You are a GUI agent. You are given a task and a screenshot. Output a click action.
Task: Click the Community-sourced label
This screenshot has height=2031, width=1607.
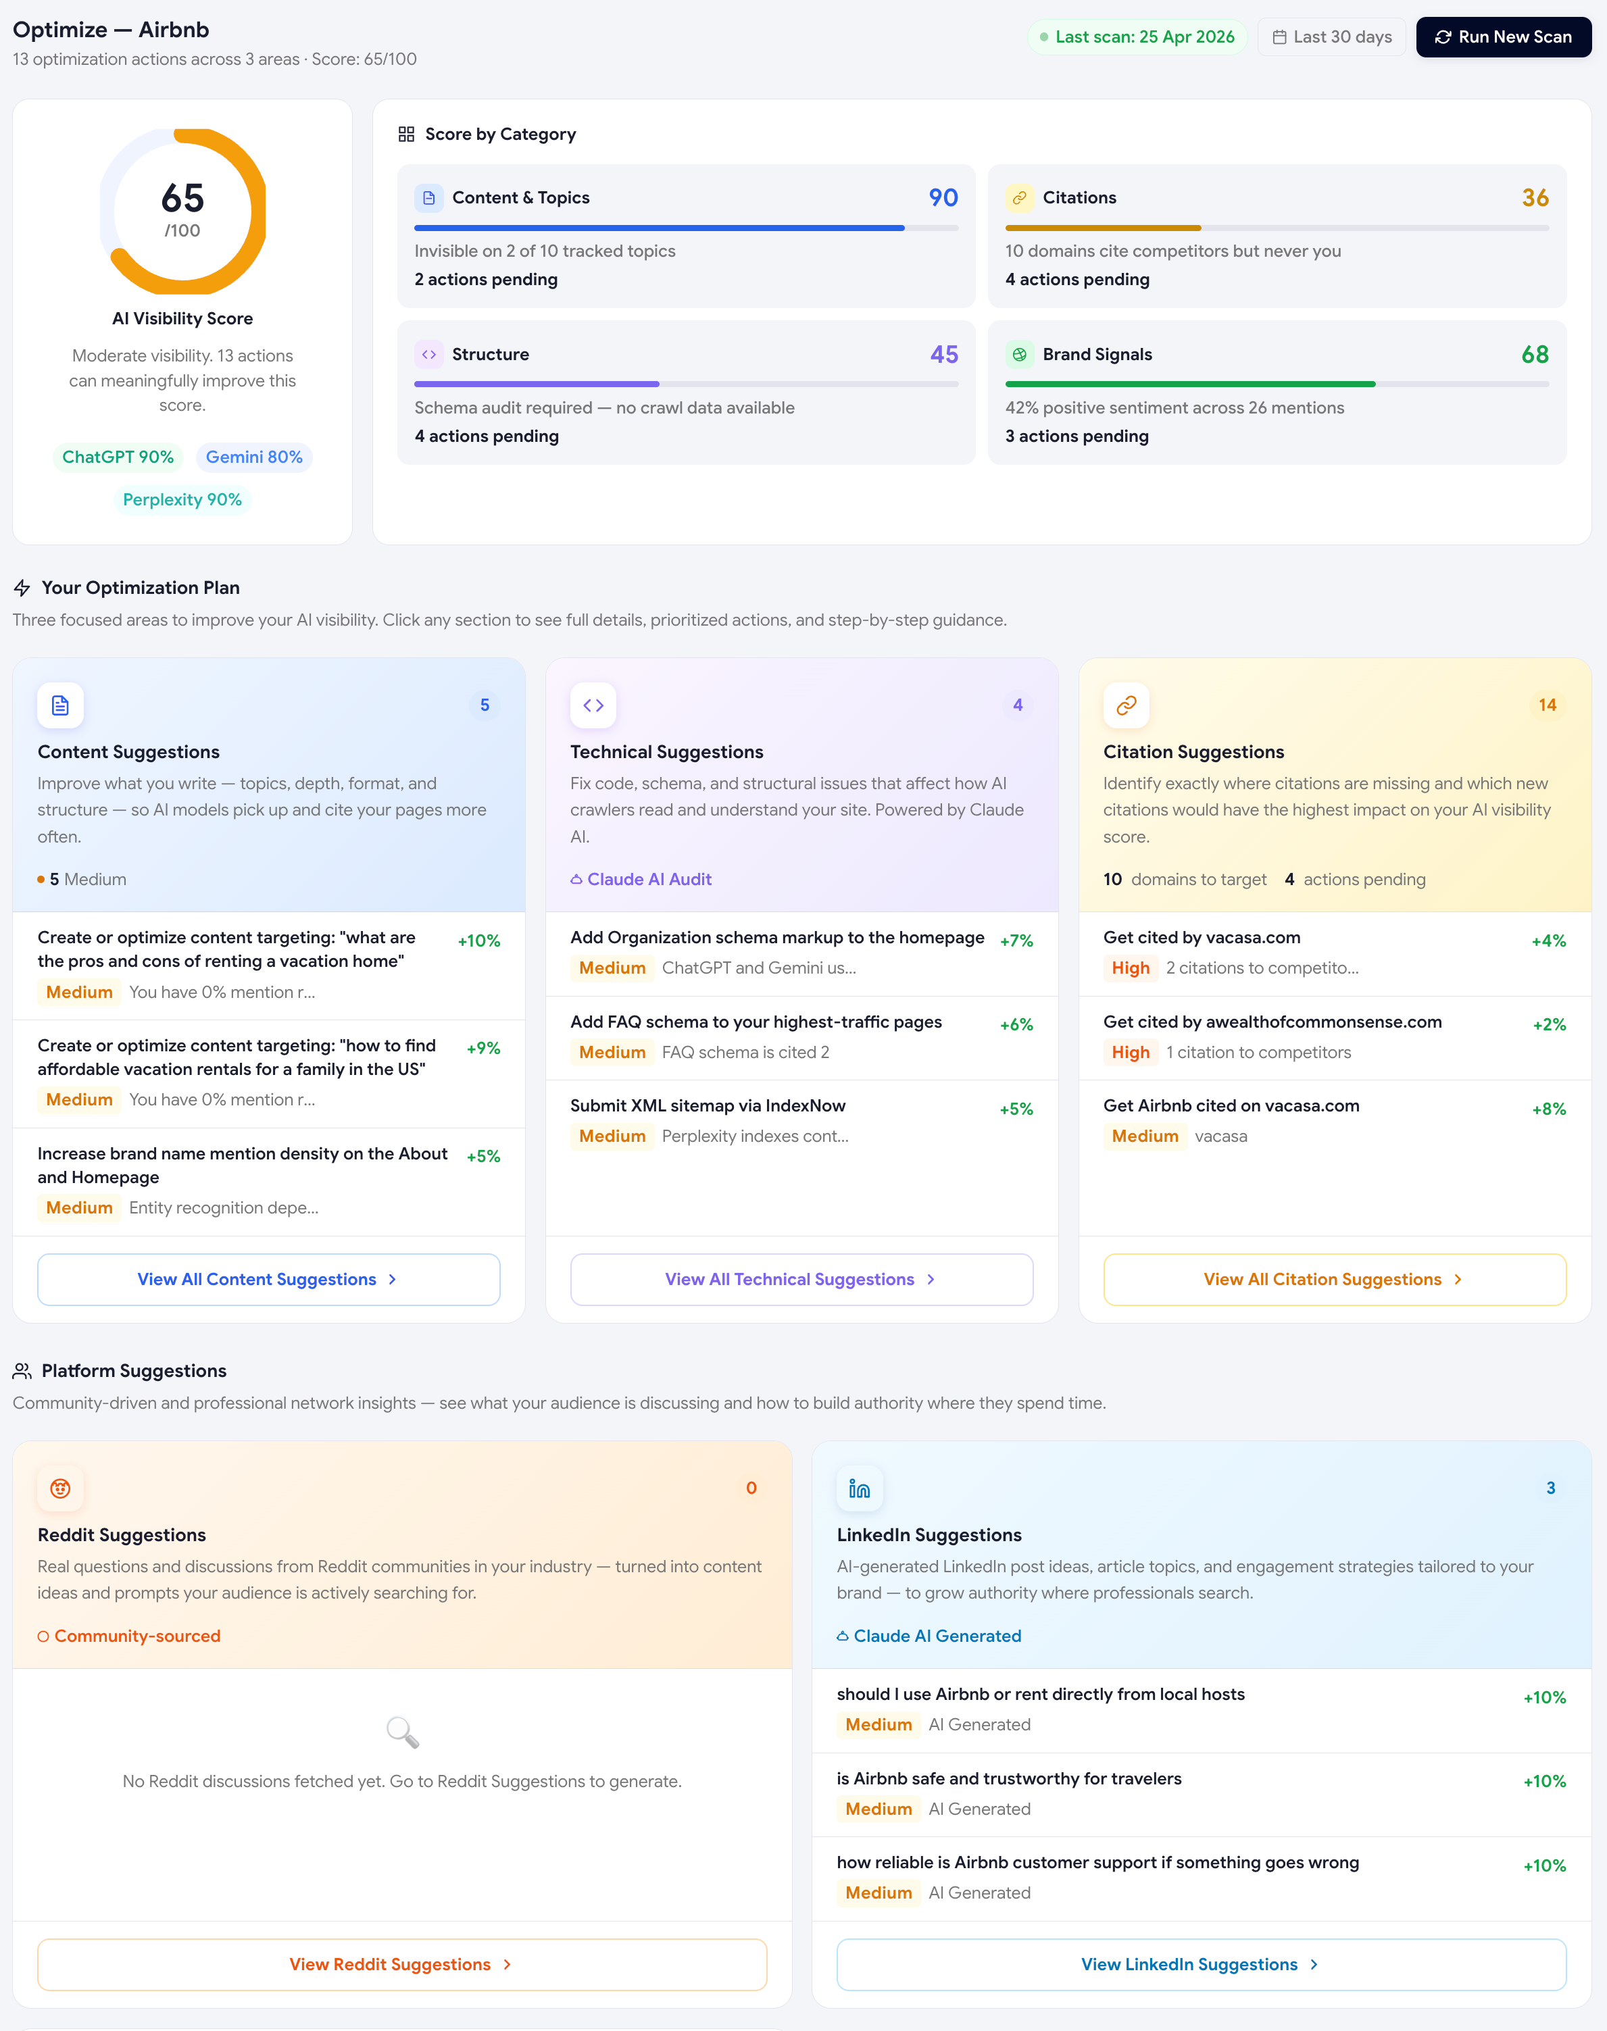pyautogui.click(x=137, y=1636)
